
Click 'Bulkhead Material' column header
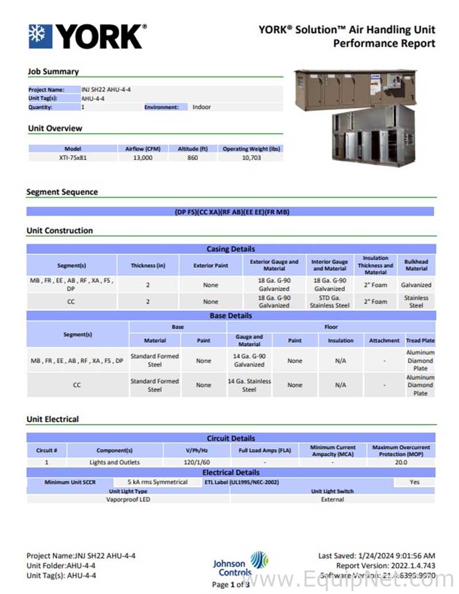(x=416, y=265)
